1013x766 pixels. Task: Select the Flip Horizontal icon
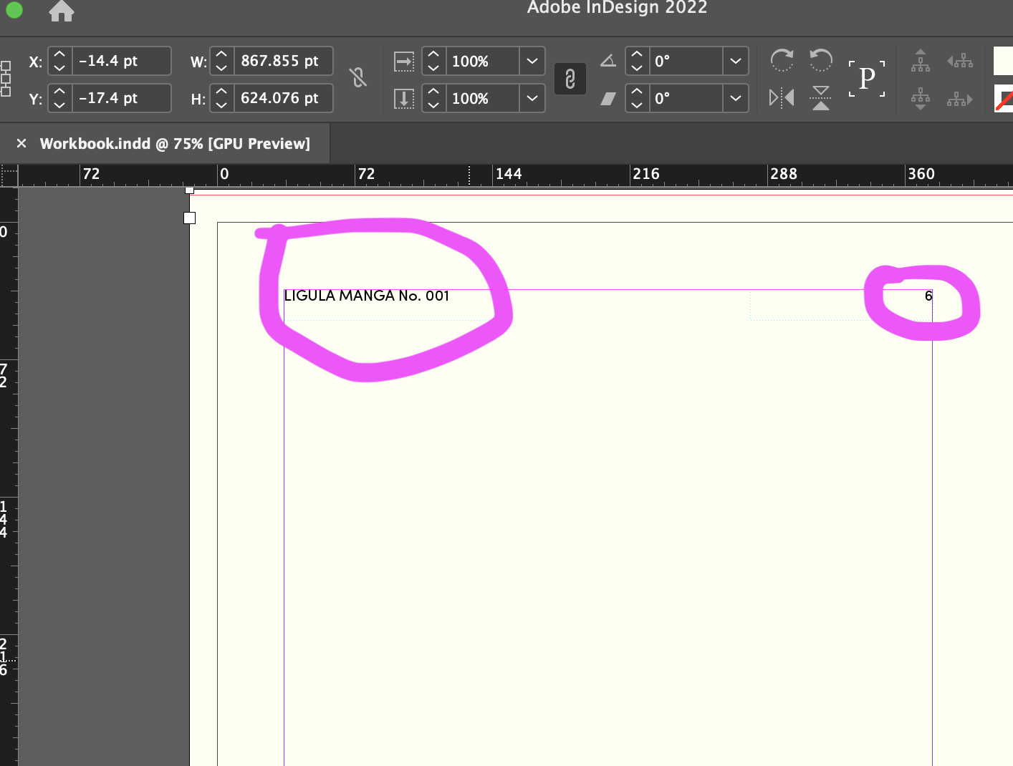781,97
